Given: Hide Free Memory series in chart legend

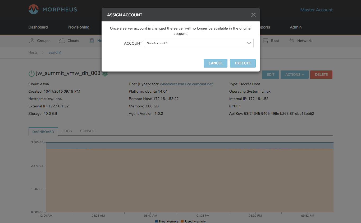Looking at the screenshot, I should [167, 221].
